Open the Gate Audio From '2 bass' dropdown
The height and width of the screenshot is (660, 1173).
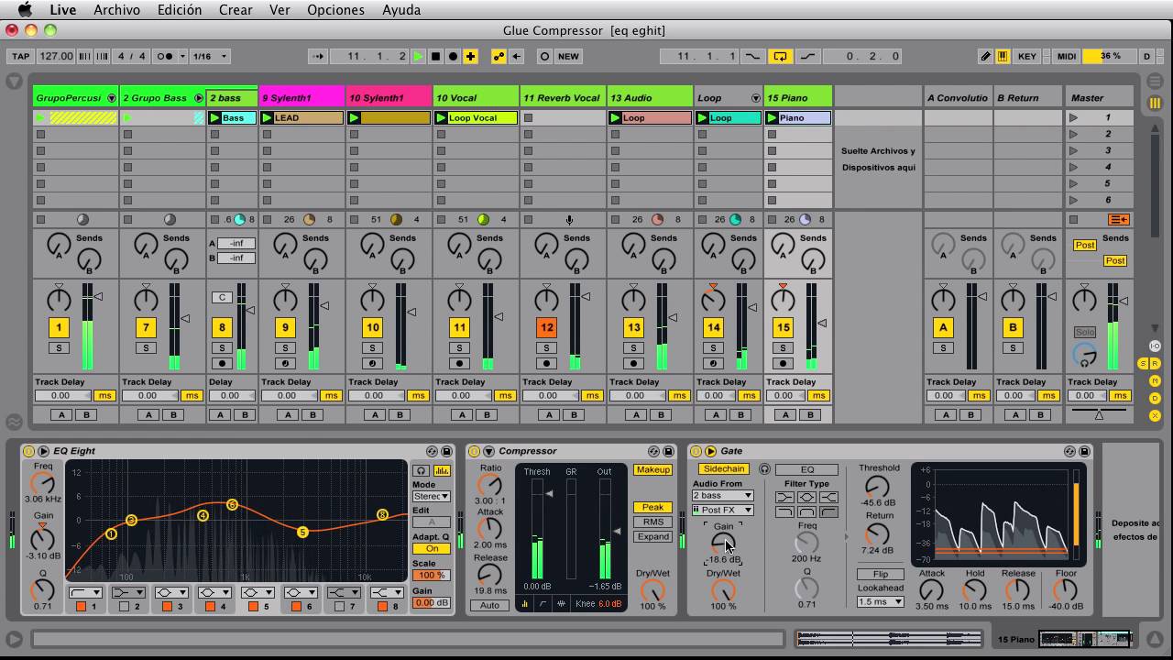(x=723, y=496)
